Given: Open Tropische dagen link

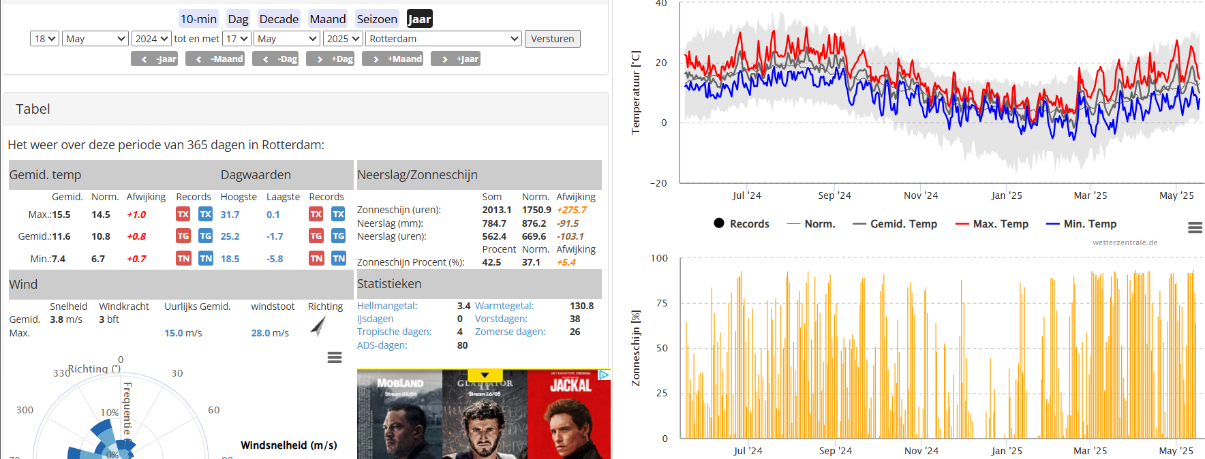Looking at the screenshot, I should [x=394, y=332].
